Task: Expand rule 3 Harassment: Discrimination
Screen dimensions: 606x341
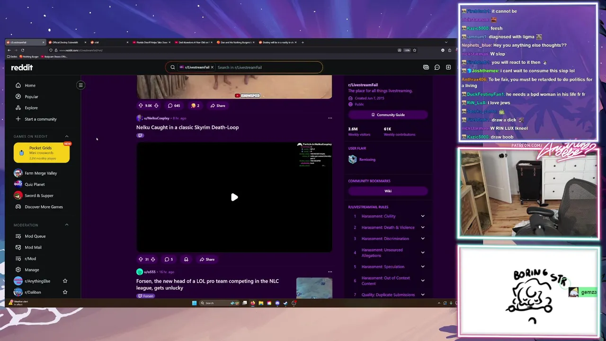Action: click(423, 239)
